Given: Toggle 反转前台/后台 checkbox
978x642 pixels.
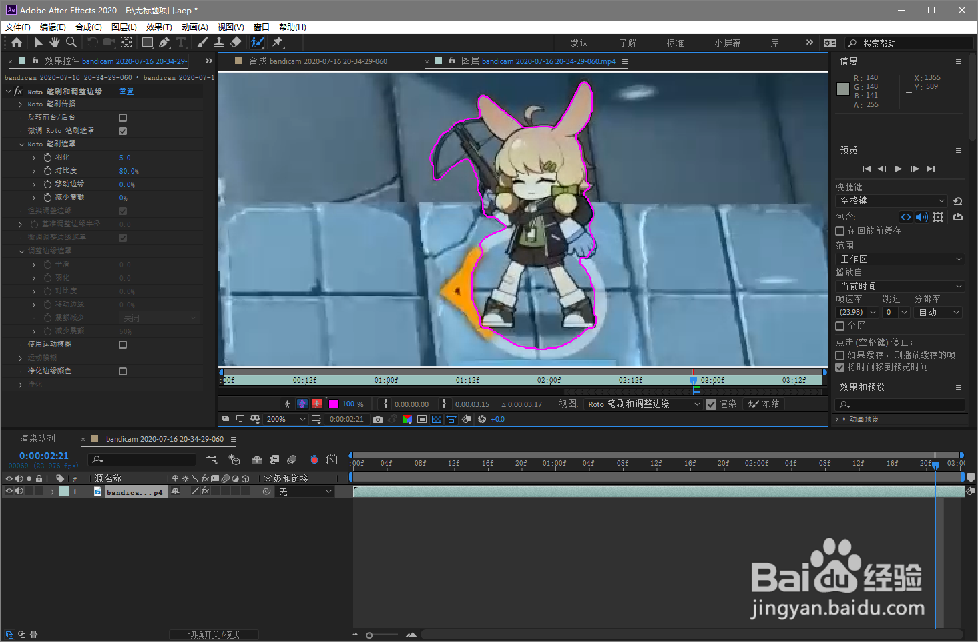Looking at the screenshot, I should pyautogui.click(x=123, y=118).
